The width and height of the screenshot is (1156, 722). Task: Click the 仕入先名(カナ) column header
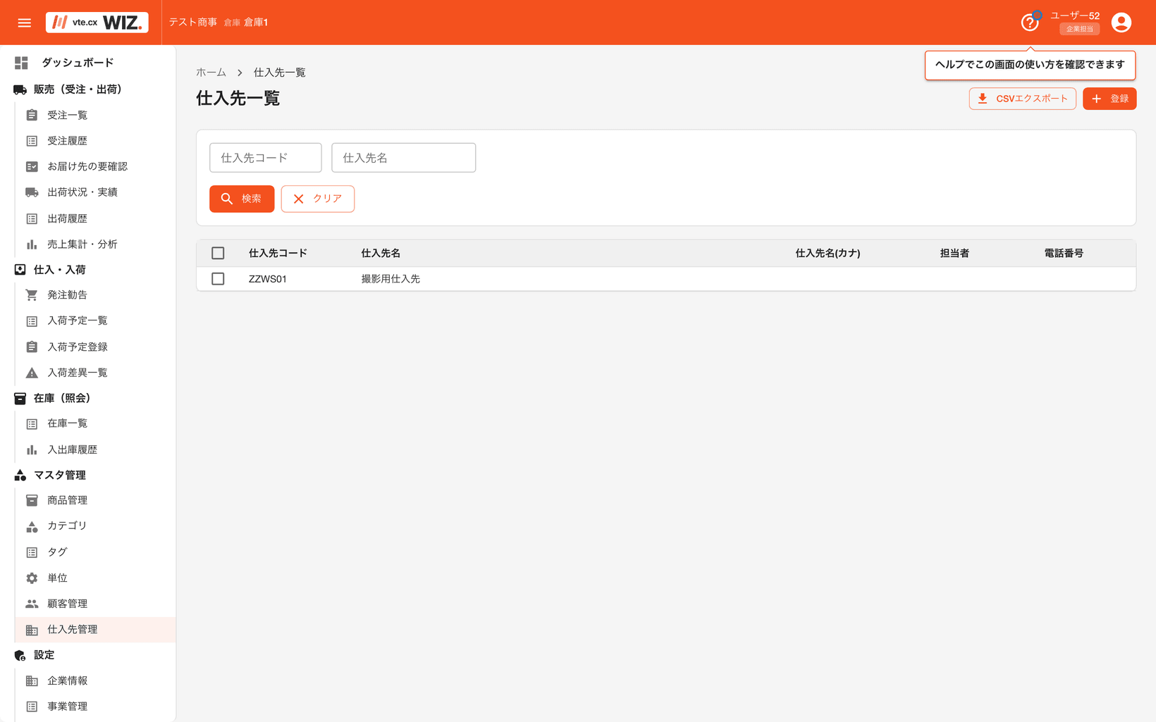tap(828, 253)
